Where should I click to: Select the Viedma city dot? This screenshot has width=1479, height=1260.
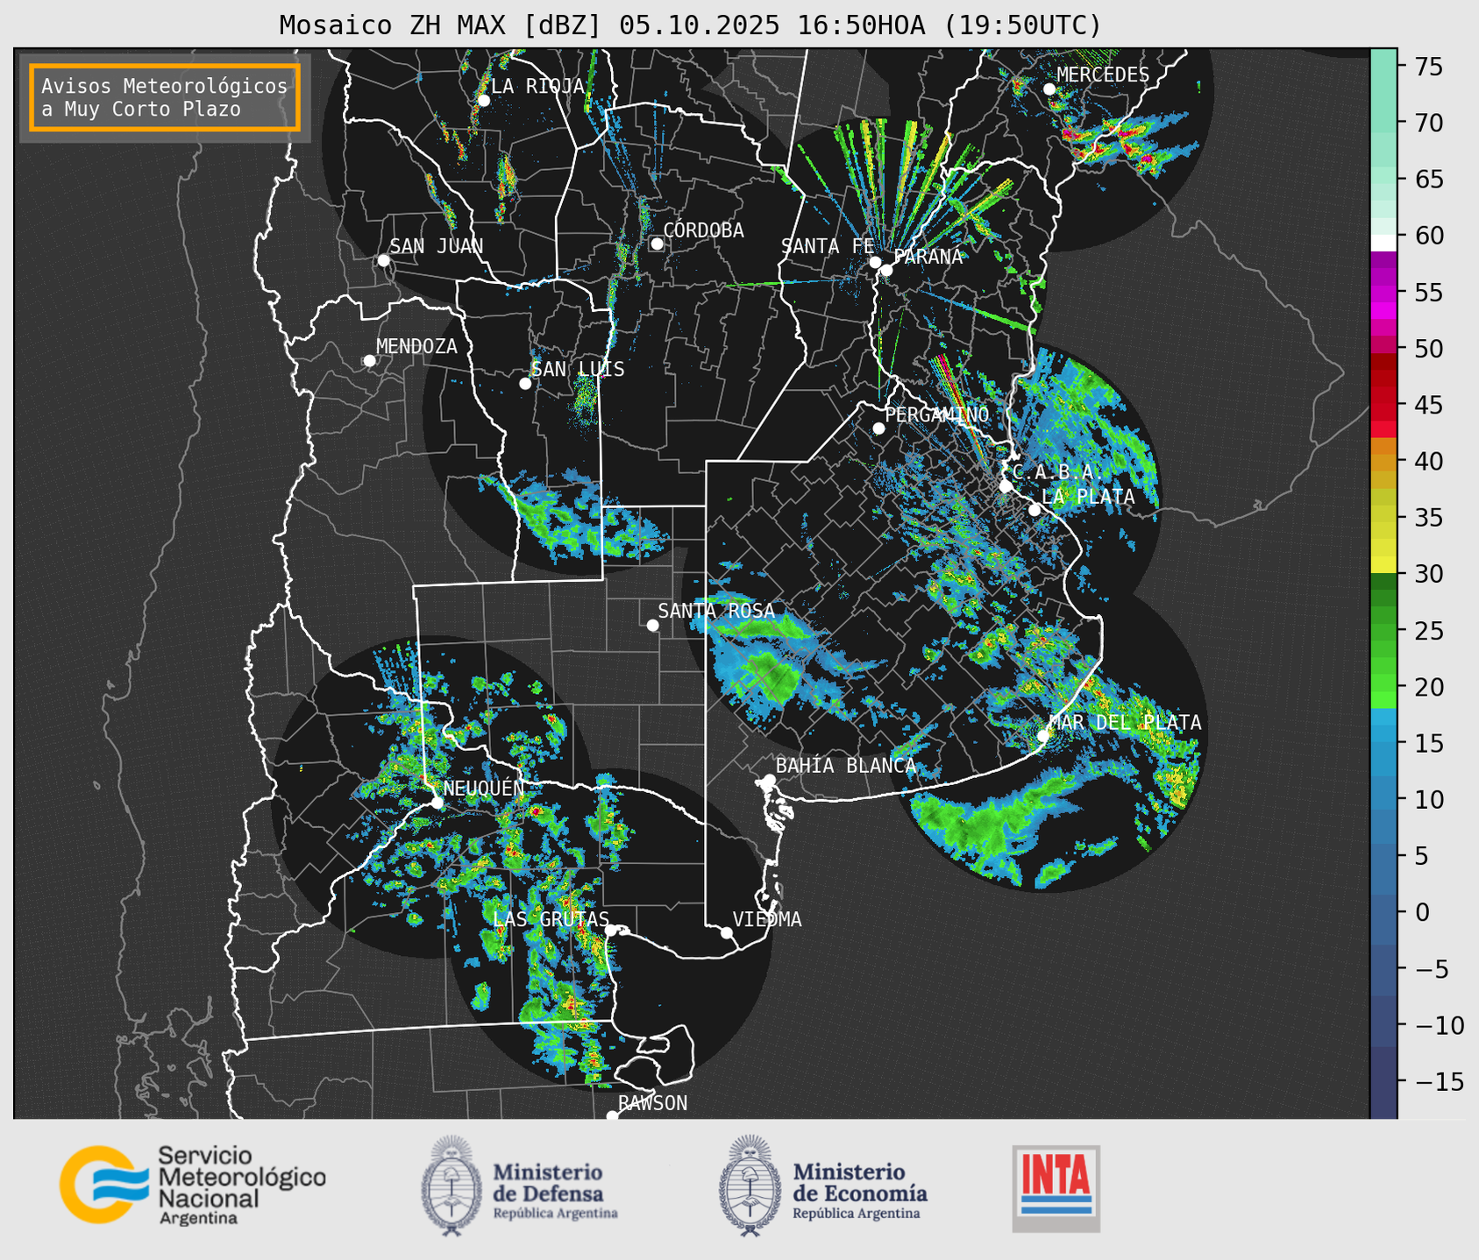tap(727, 932)
